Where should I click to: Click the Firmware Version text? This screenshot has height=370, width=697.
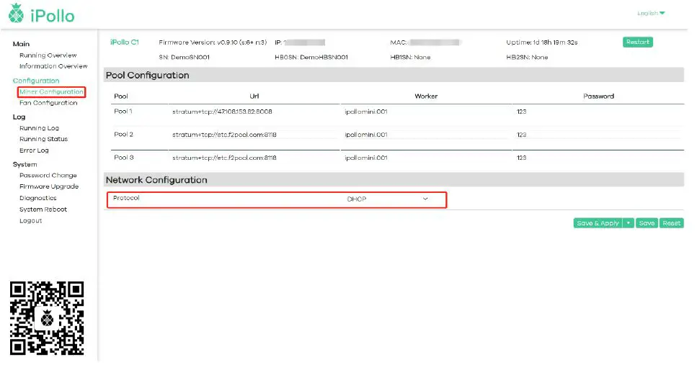point(213,42)
